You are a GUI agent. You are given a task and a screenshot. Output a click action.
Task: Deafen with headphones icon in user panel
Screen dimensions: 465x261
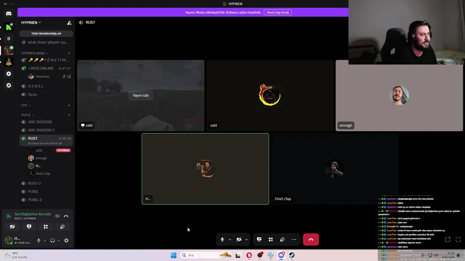[53, 240]
